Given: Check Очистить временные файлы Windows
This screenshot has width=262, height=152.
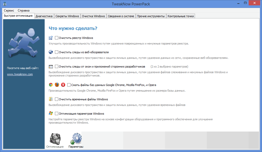Looking at the screenshot, I should pyautogui.click(x=57, y=99).
